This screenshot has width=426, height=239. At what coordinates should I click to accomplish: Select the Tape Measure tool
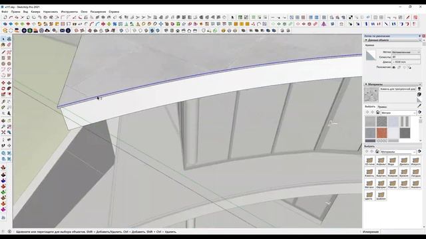click(x=3, y=102)
